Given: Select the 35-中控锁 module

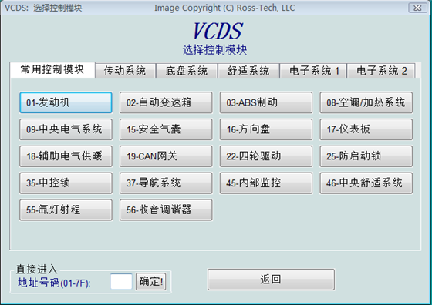Looking at the screenshot, I should point(66,183).
